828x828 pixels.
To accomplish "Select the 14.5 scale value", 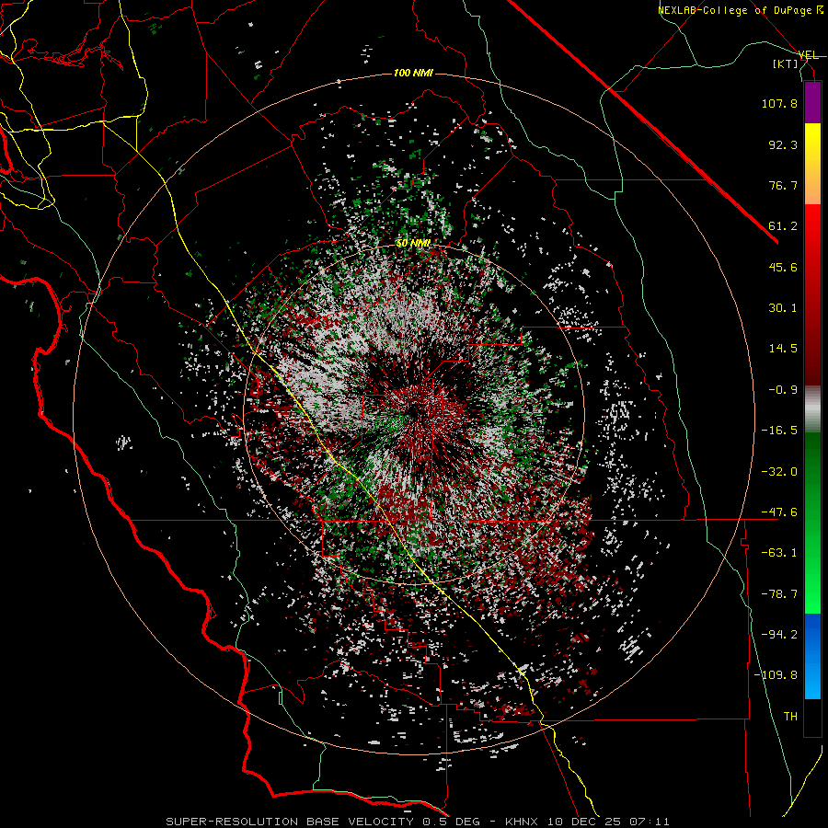I will pos(783,349).
